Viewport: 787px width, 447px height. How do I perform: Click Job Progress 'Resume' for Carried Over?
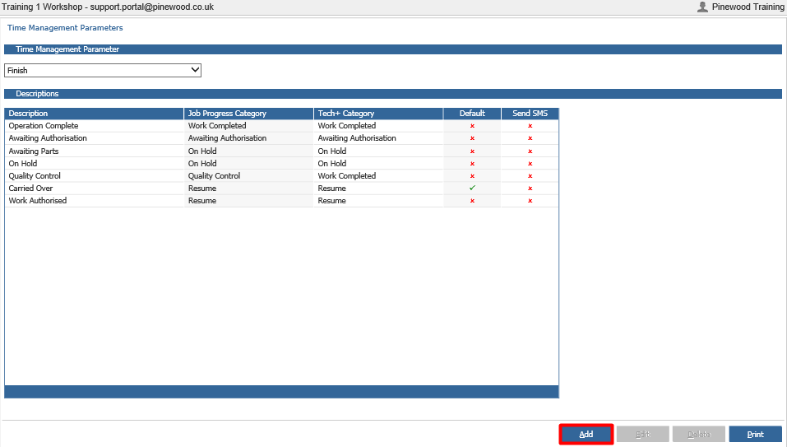click(202, 189)
